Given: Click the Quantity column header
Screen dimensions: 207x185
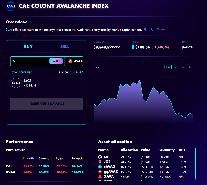Looking at the screenshot, I should coord(167,150).
